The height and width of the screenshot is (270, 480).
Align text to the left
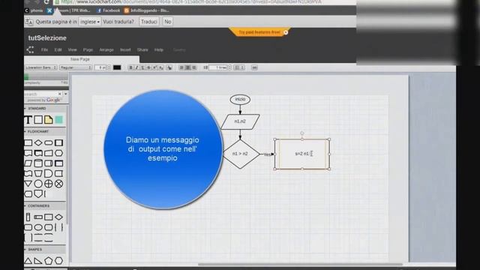(181, 67)
